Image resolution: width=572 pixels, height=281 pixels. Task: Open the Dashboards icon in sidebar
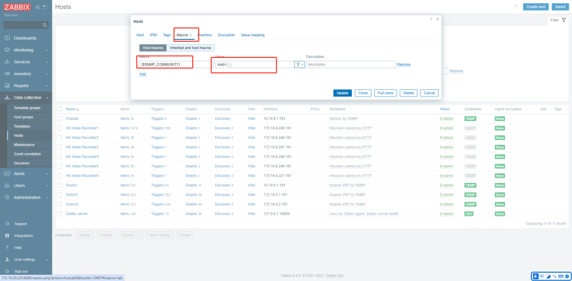(7, 38)
